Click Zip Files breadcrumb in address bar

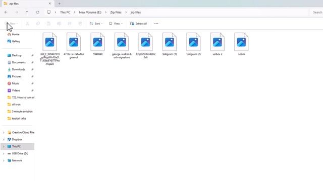116,12
